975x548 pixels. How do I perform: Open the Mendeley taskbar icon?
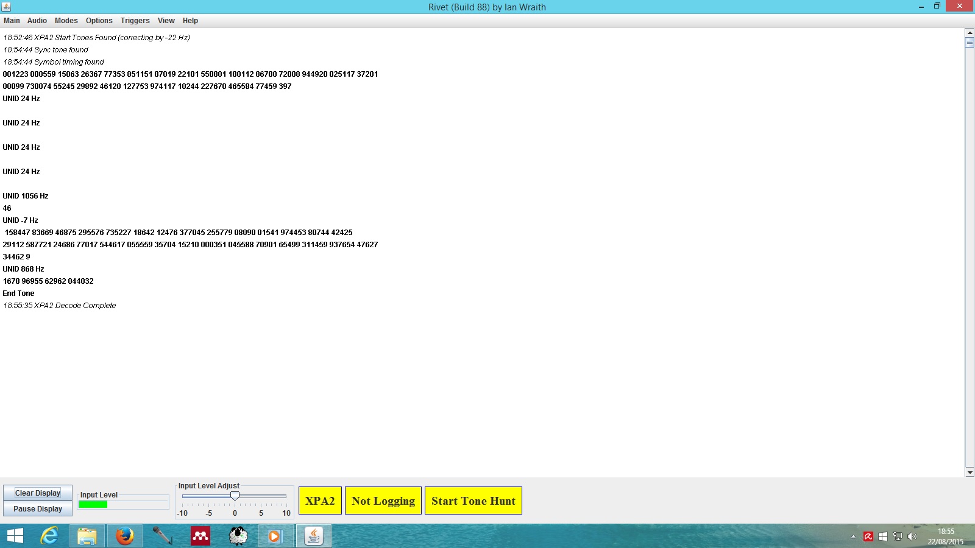coord(200,536)
